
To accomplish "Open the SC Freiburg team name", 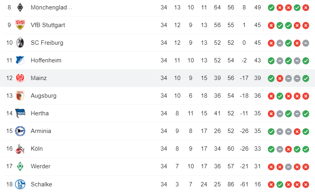I will tap(47, 43).
